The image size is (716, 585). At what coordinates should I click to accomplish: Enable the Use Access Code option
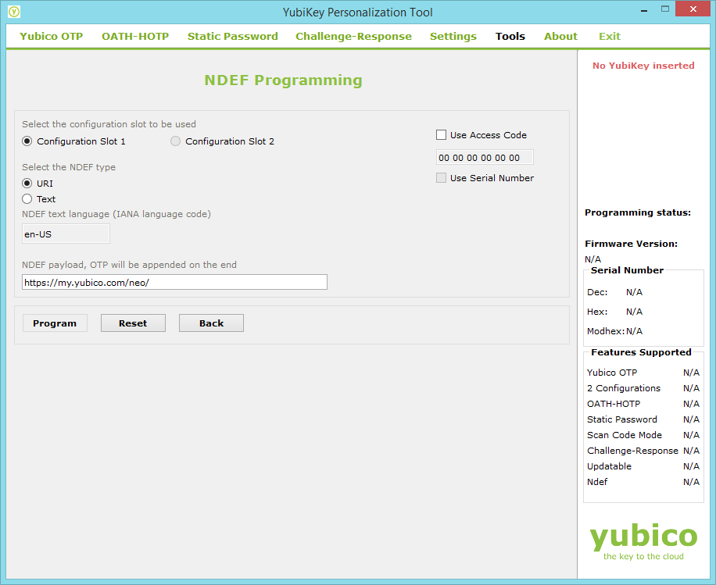[x=441, y=134]
